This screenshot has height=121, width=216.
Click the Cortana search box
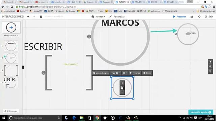[x=34, y=118]
